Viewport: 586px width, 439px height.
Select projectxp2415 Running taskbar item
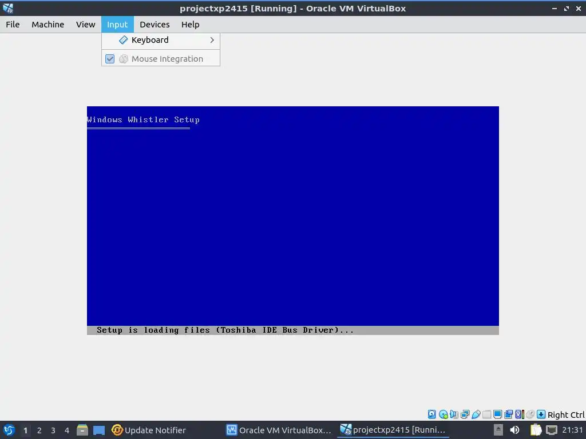[393, 430]
